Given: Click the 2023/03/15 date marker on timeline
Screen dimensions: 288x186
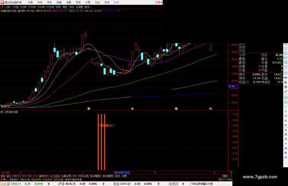Looking at the screenshot, I should (x=122, y=173).
